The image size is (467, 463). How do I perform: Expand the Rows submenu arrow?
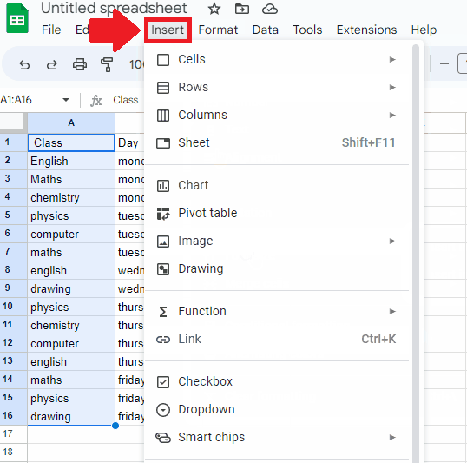(392, 88)
